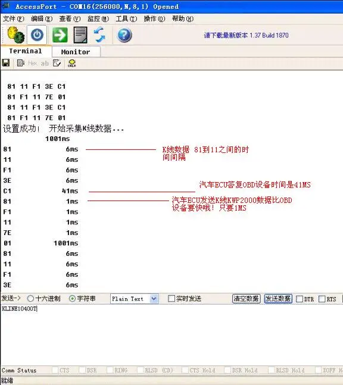The width and height of the screenshot is (343, 385).
Task: Select the 十六进制 hex radio button
Action: point(30,299)
